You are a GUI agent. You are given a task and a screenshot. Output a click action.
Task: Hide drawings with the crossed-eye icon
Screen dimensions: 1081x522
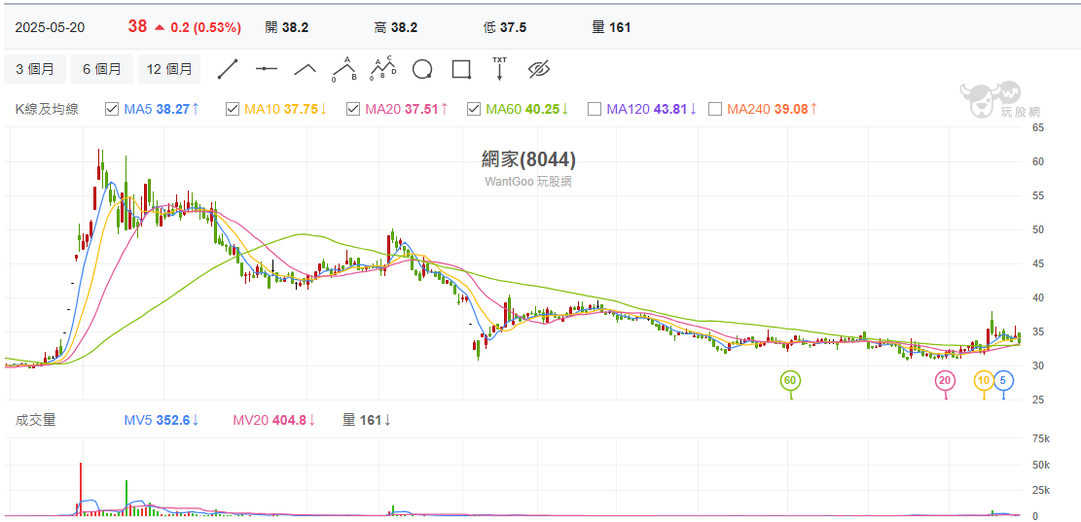pyautogui.click(x=539, y=69)
